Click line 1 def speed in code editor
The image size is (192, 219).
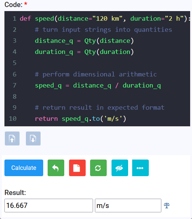pos(105,18)
